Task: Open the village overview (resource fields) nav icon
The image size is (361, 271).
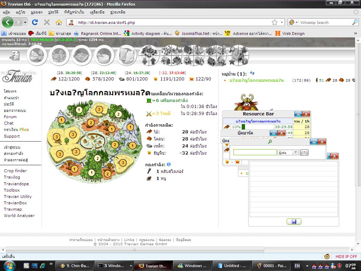Action: [x=37, y=55]
